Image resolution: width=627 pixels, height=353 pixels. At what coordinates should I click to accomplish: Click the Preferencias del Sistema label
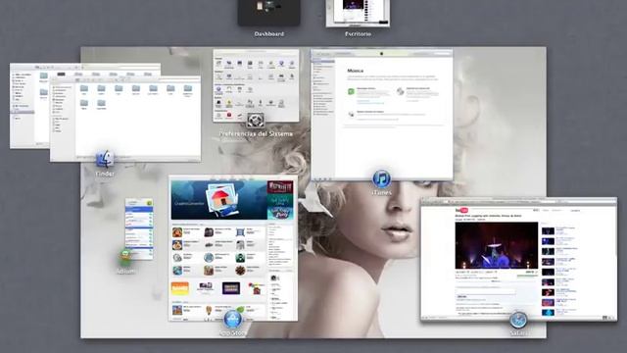point(256,133)
